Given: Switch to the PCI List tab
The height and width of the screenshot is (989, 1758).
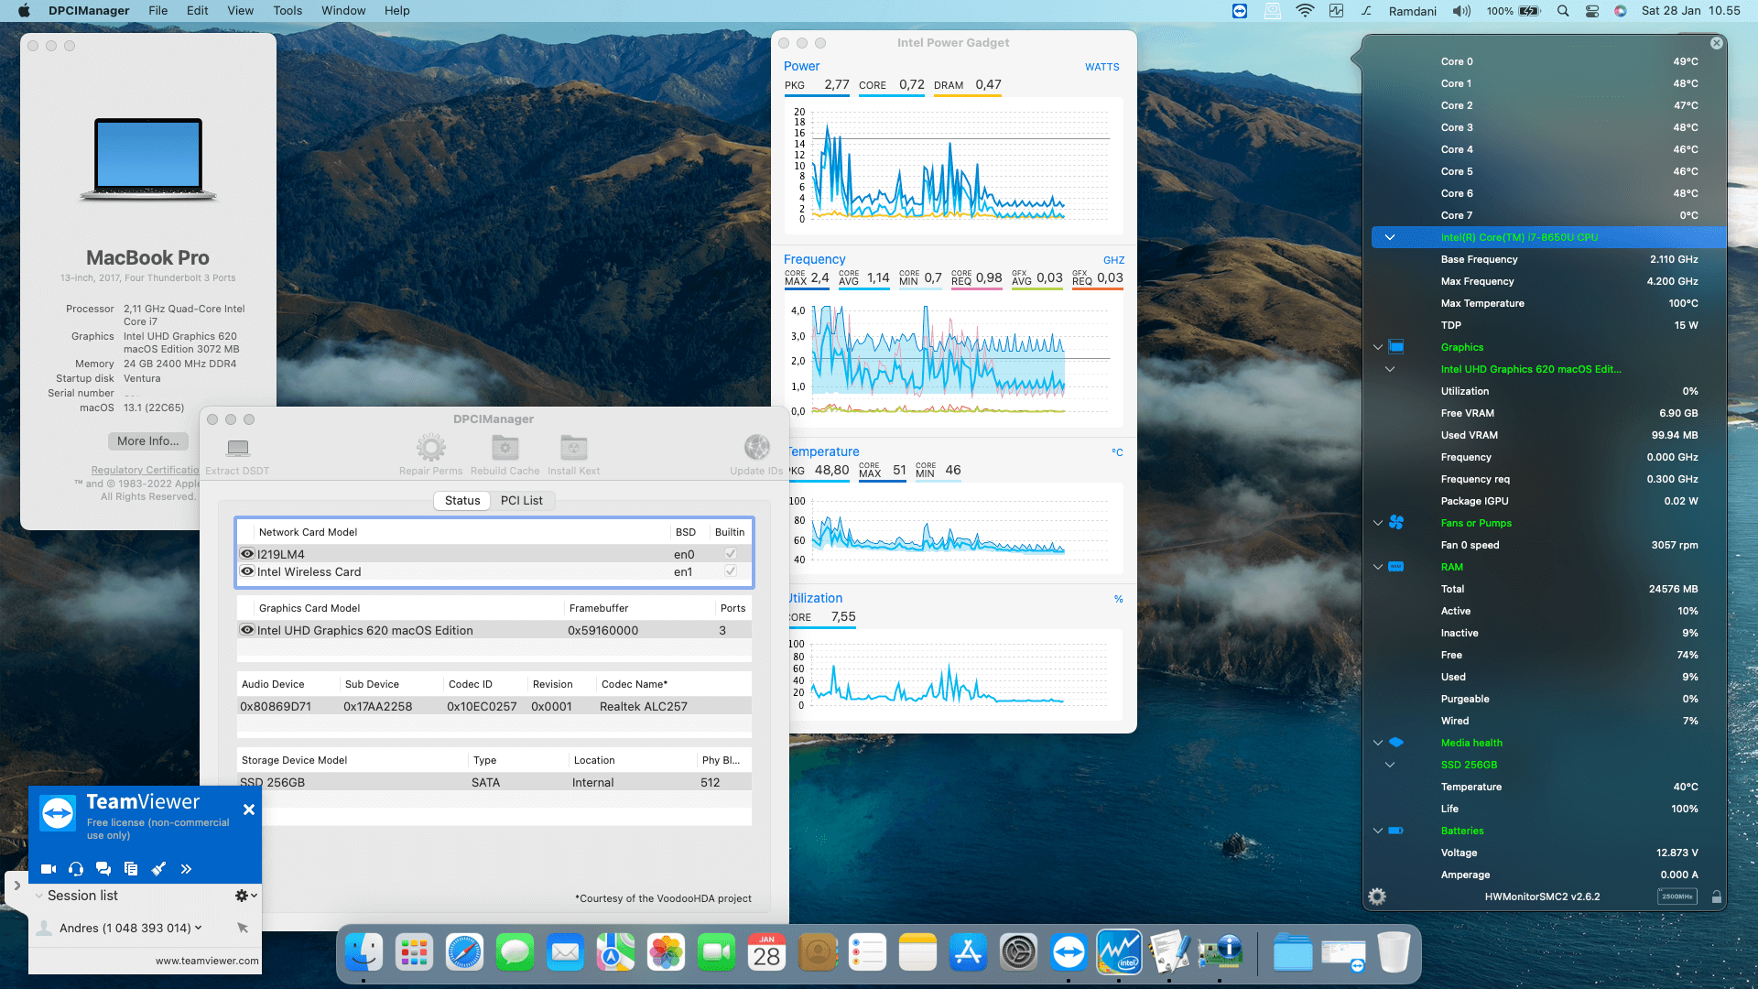Looking at the screenshot, I should [521, 500].
